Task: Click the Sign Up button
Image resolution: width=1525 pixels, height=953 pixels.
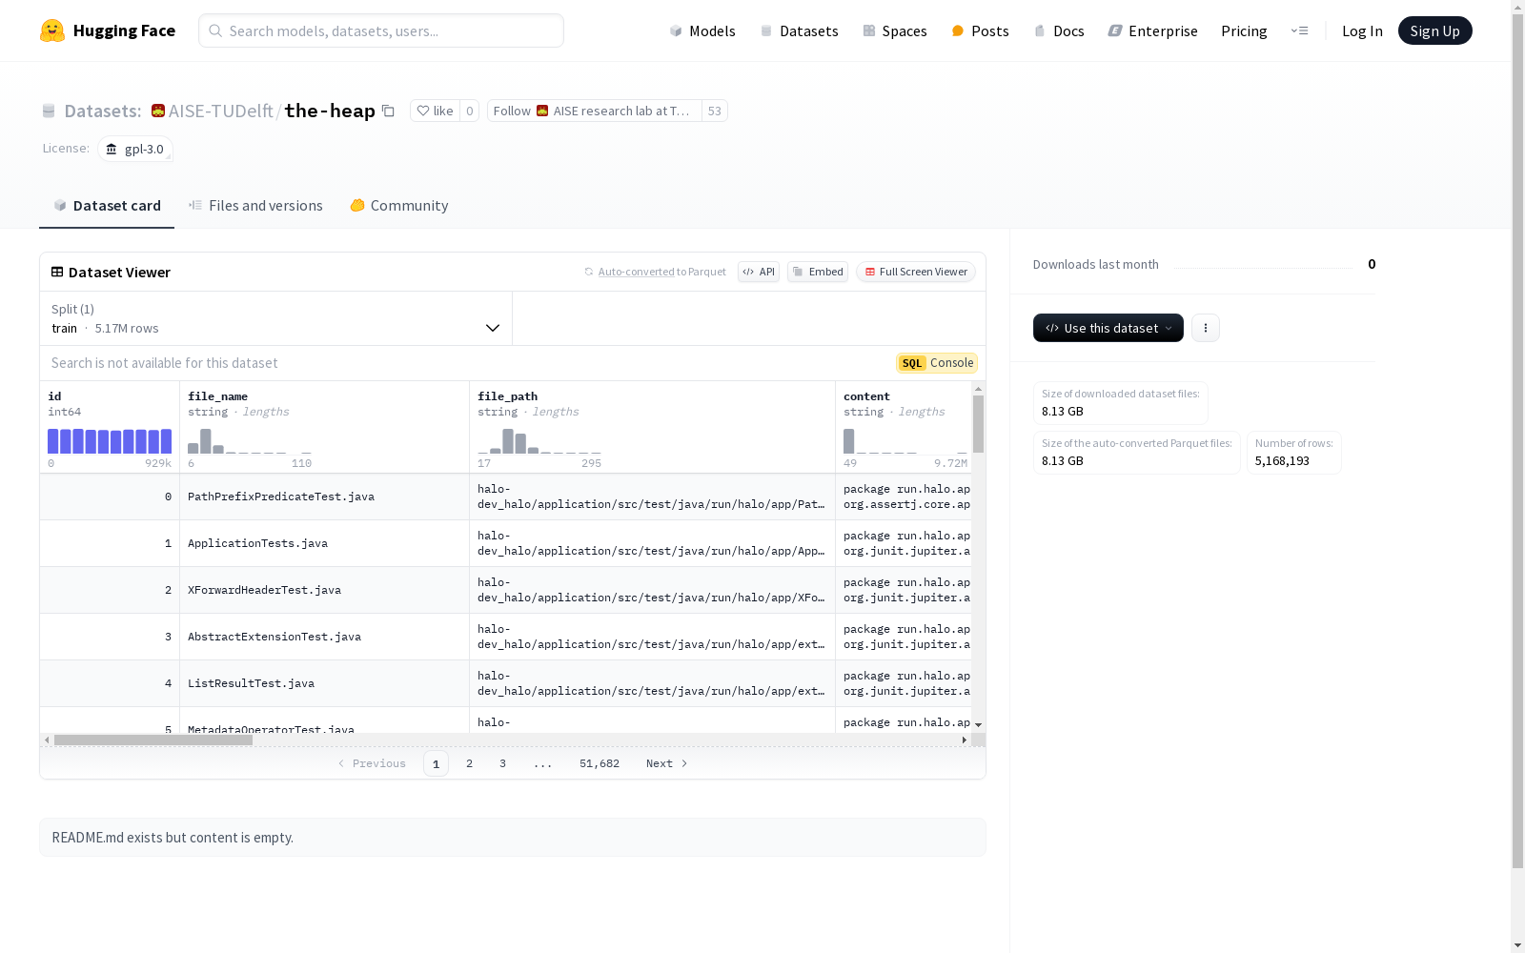Action: (x=1434, y=30)
